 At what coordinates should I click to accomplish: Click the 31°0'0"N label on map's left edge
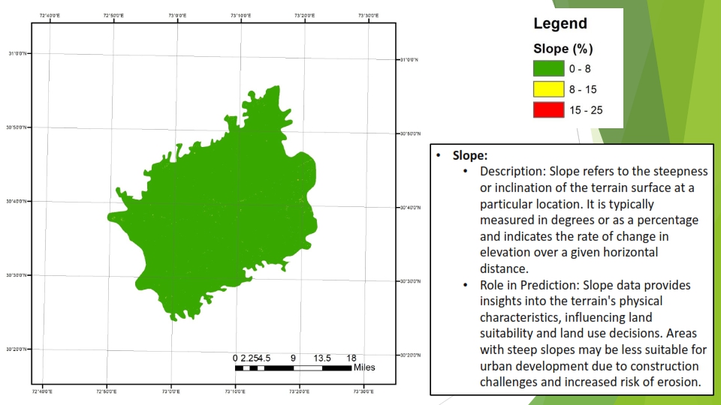(17, 53)
